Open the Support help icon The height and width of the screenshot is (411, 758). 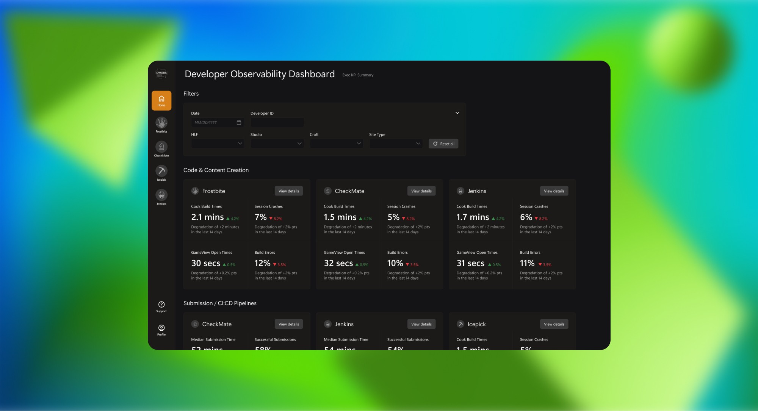click(x=161, y=305)
